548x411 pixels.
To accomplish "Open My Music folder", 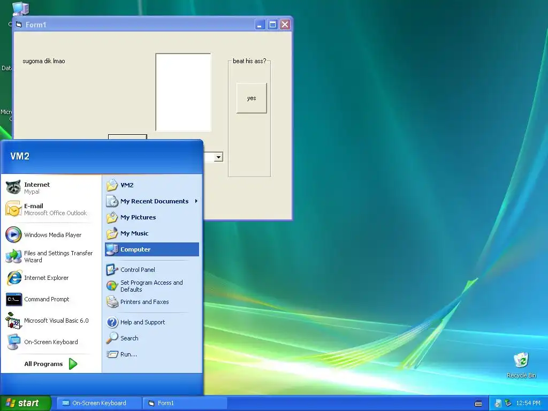I will 151,233.
